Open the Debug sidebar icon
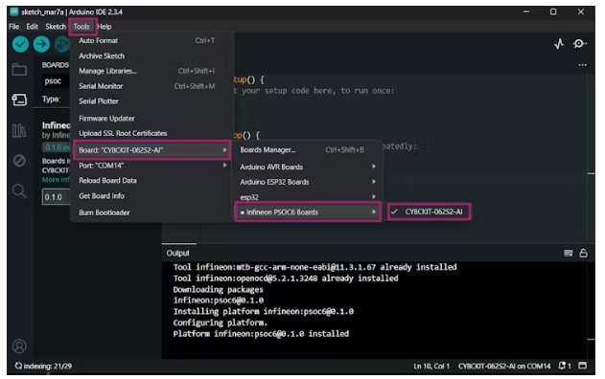This screenshot has height=379, width=605. 19,161
